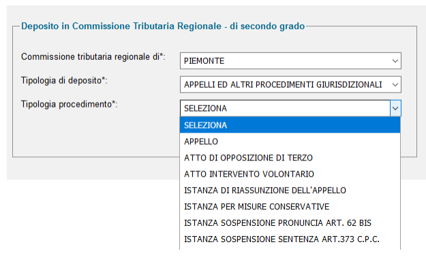Open the Commissione tributaria regionale dropdown
426x270 pixels.
[x=290, y=61]
